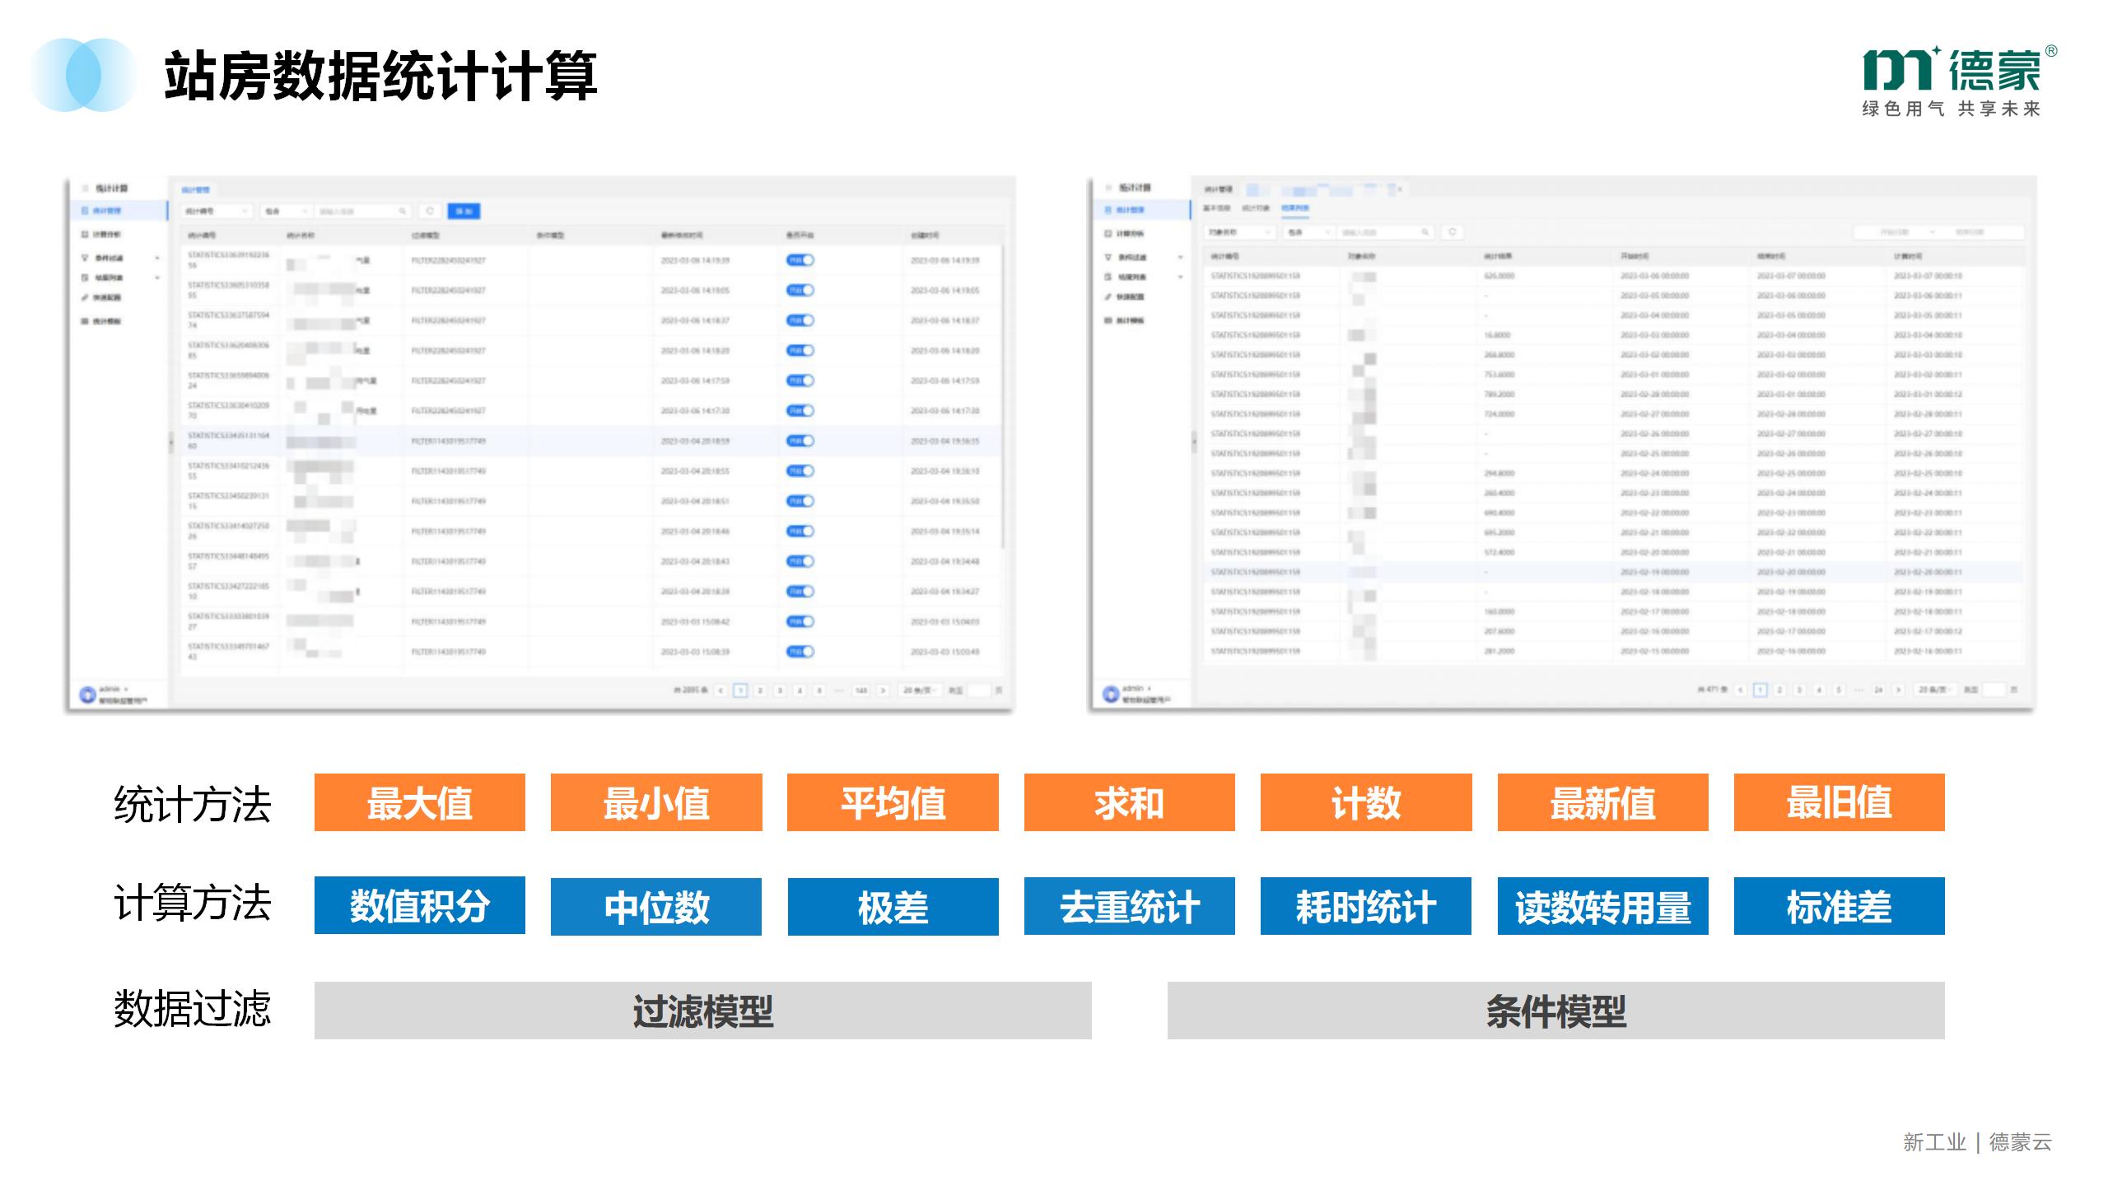
Task: Go to page 2 in left screenshot
Action: click(760, 690)
